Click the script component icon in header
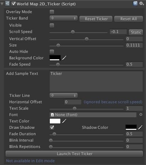The image size is (146, 165). 7,4
